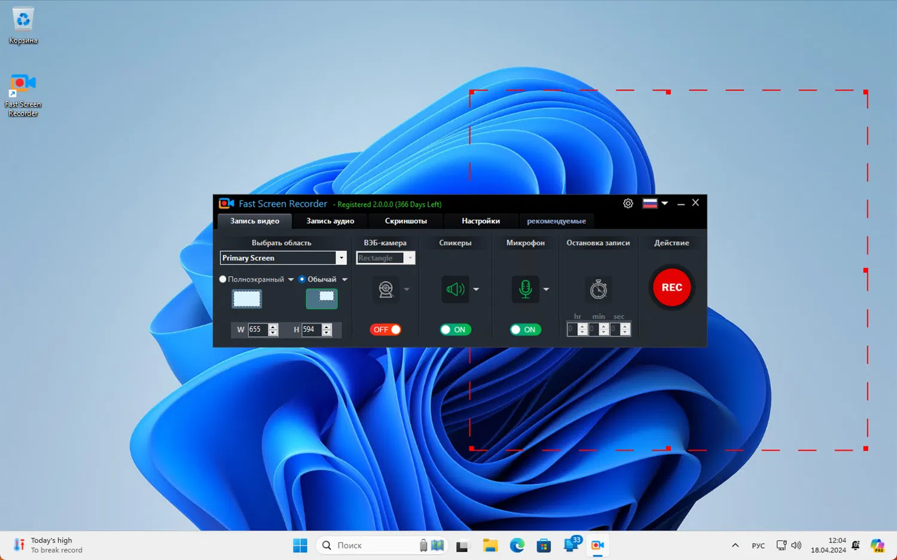Enable the webcam OFF toggle
The height and width of the screenshot is (560, 897).
386,329
